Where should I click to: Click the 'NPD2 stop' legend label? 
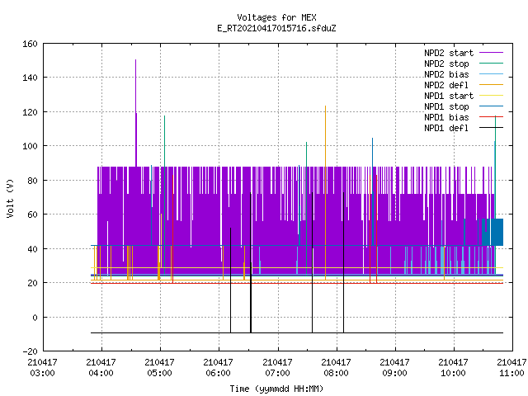tap(446, 64)
